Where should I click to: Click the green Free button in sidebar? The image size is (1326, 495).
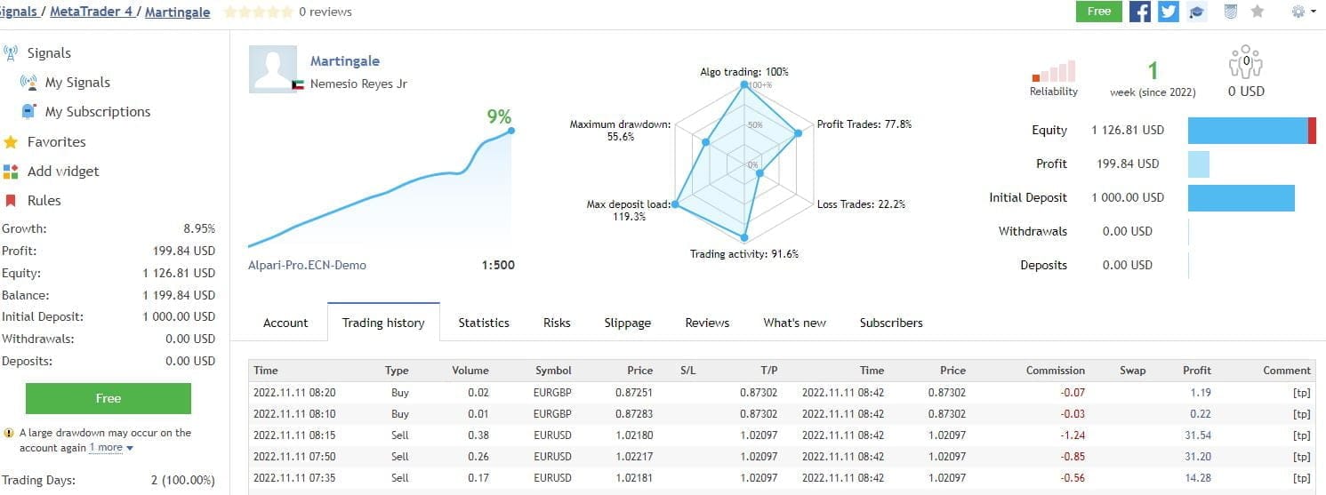tap(108, 398)
